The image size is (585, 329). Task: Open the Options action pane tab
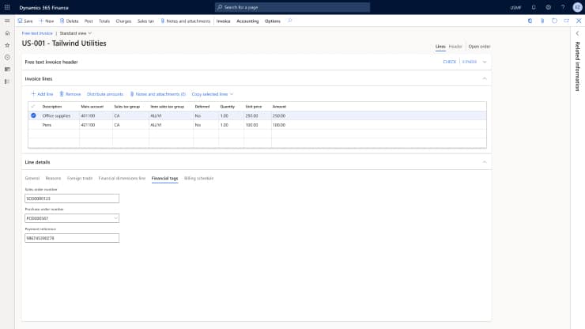tap(273, 21)
